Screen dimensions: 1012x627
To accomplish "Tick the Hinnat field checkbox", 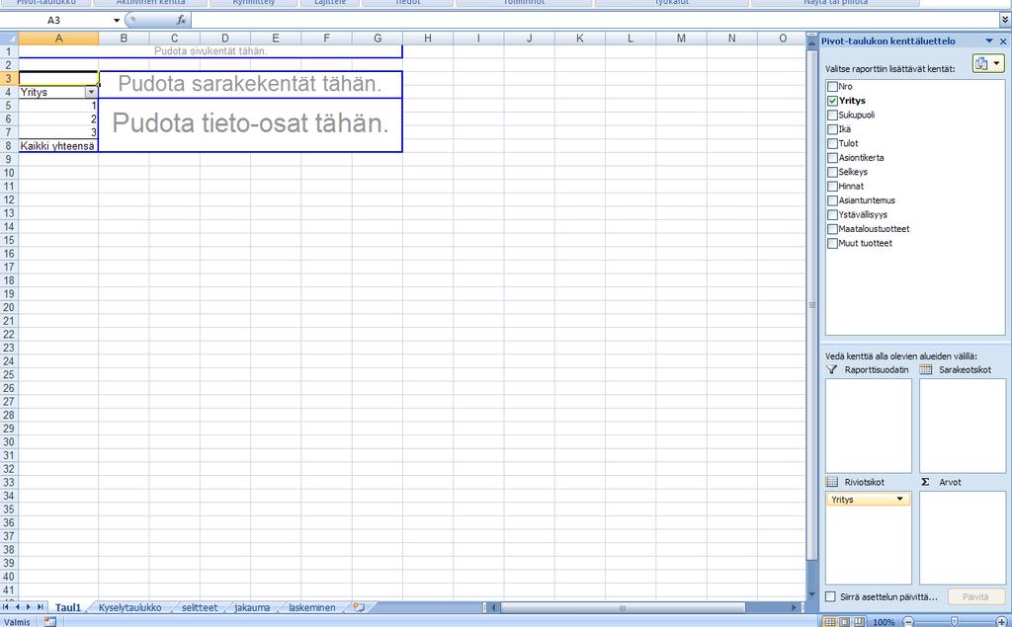I will [832, 186].
